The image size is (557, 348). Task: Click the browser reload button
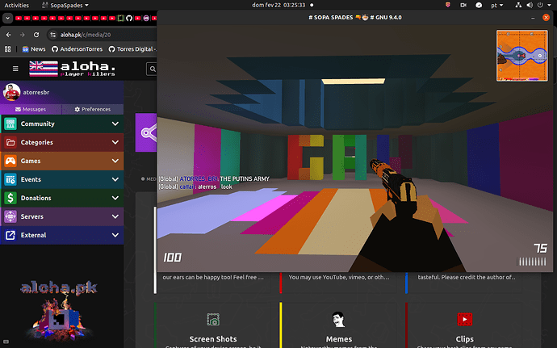[38, 36]
